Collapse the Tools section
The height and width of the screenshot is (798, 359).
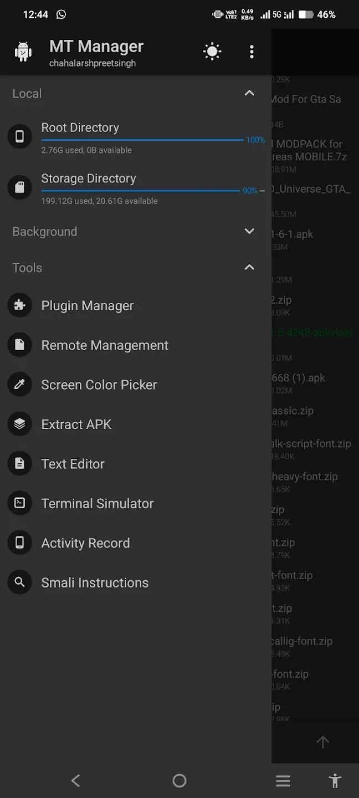pos(249,268)
